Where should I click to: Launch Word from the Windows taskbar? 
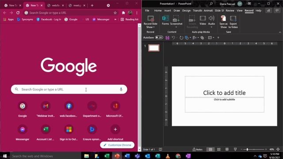click(127, 156)
